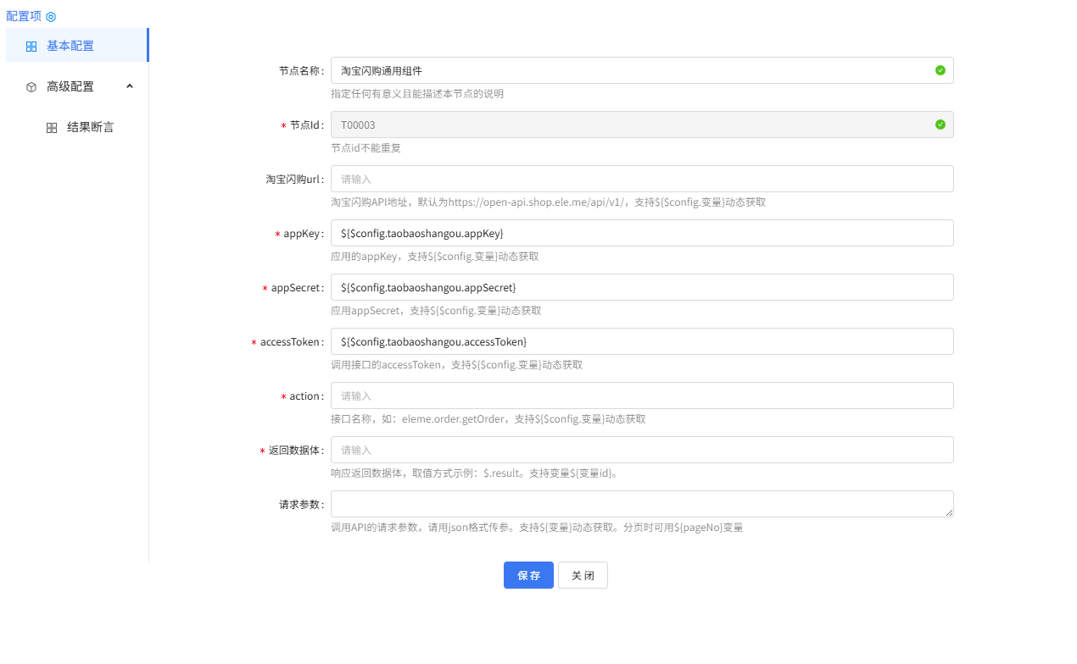Click green check icon in 节点Id field
This screenshot has width=1077, height=664.
(940, 125)
